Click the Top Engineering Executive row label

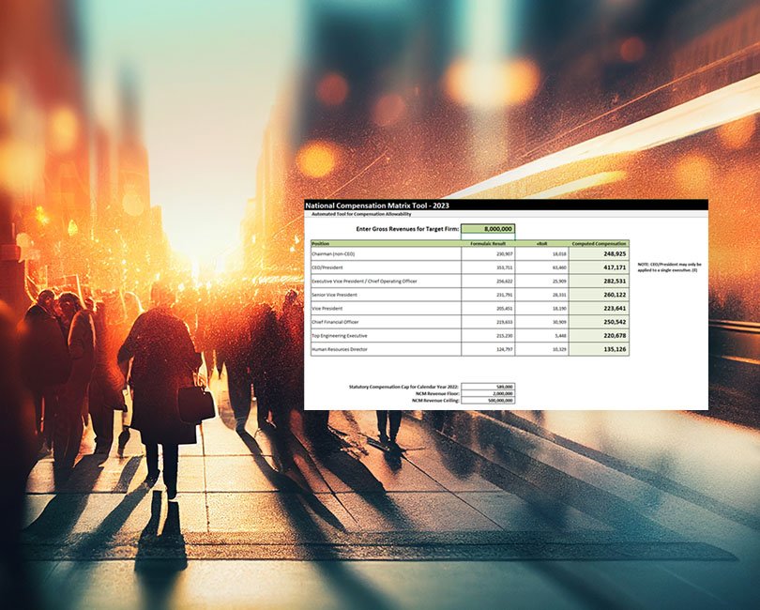(x=386, y=336)
